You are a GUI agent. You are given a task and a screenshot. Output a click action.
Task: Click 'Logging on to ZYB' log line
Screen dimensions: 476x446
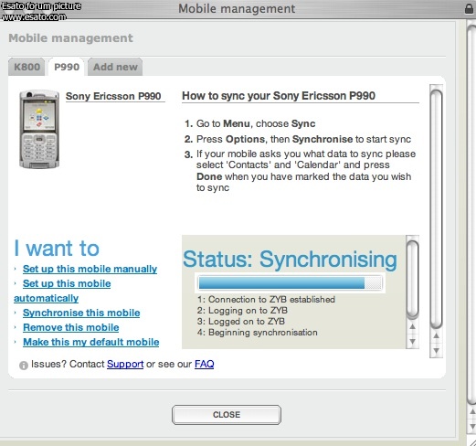click(242, 311)
